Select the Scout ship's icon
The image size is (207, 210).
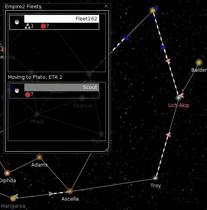coord(17,91)
